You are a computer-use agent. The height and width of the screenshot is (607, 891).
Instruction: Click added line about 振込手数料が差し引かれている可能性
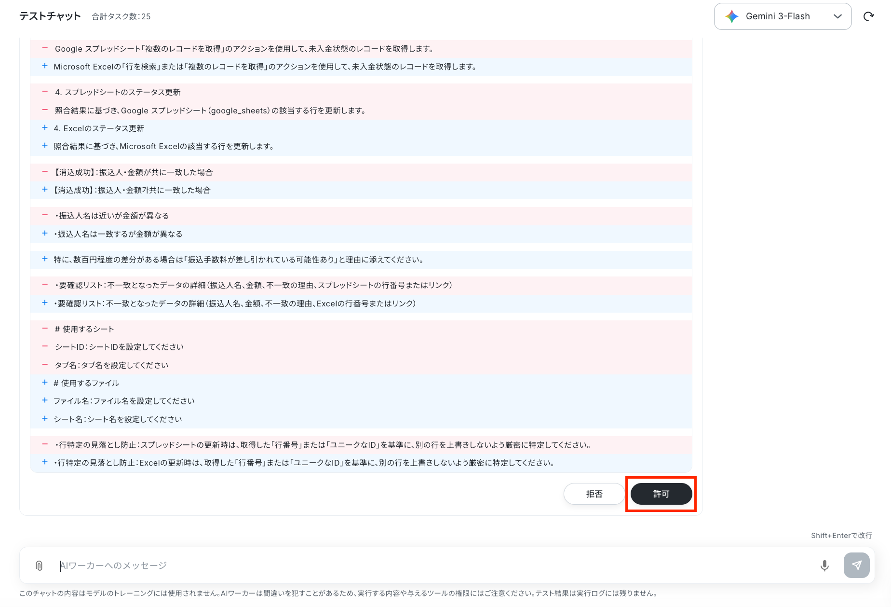pos(361,260)
